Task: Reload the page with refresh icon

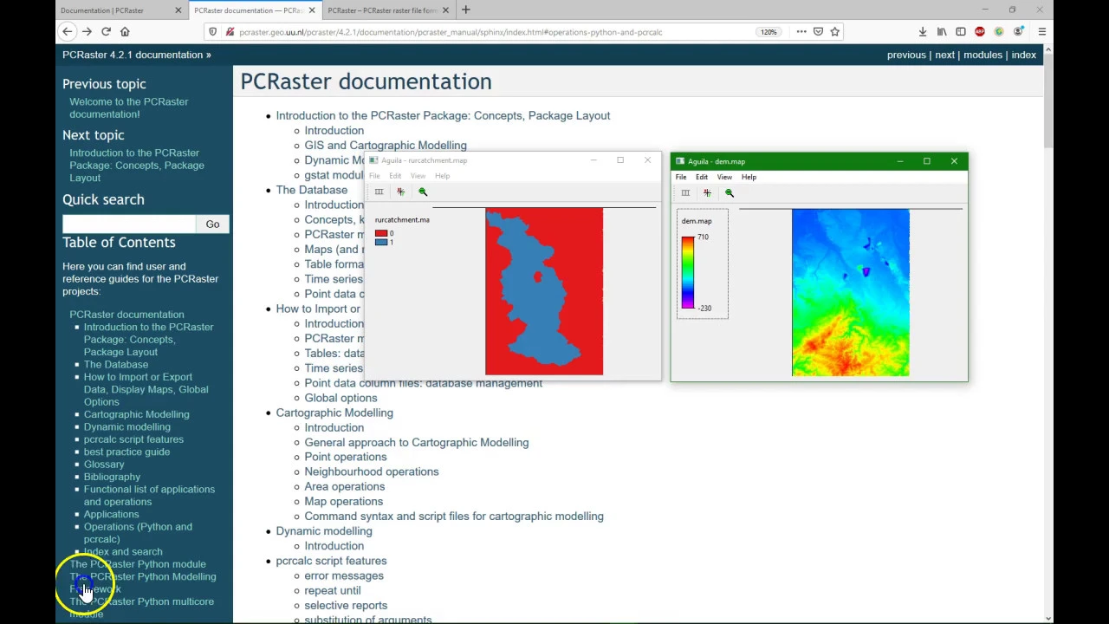Action: coord(106,32)
